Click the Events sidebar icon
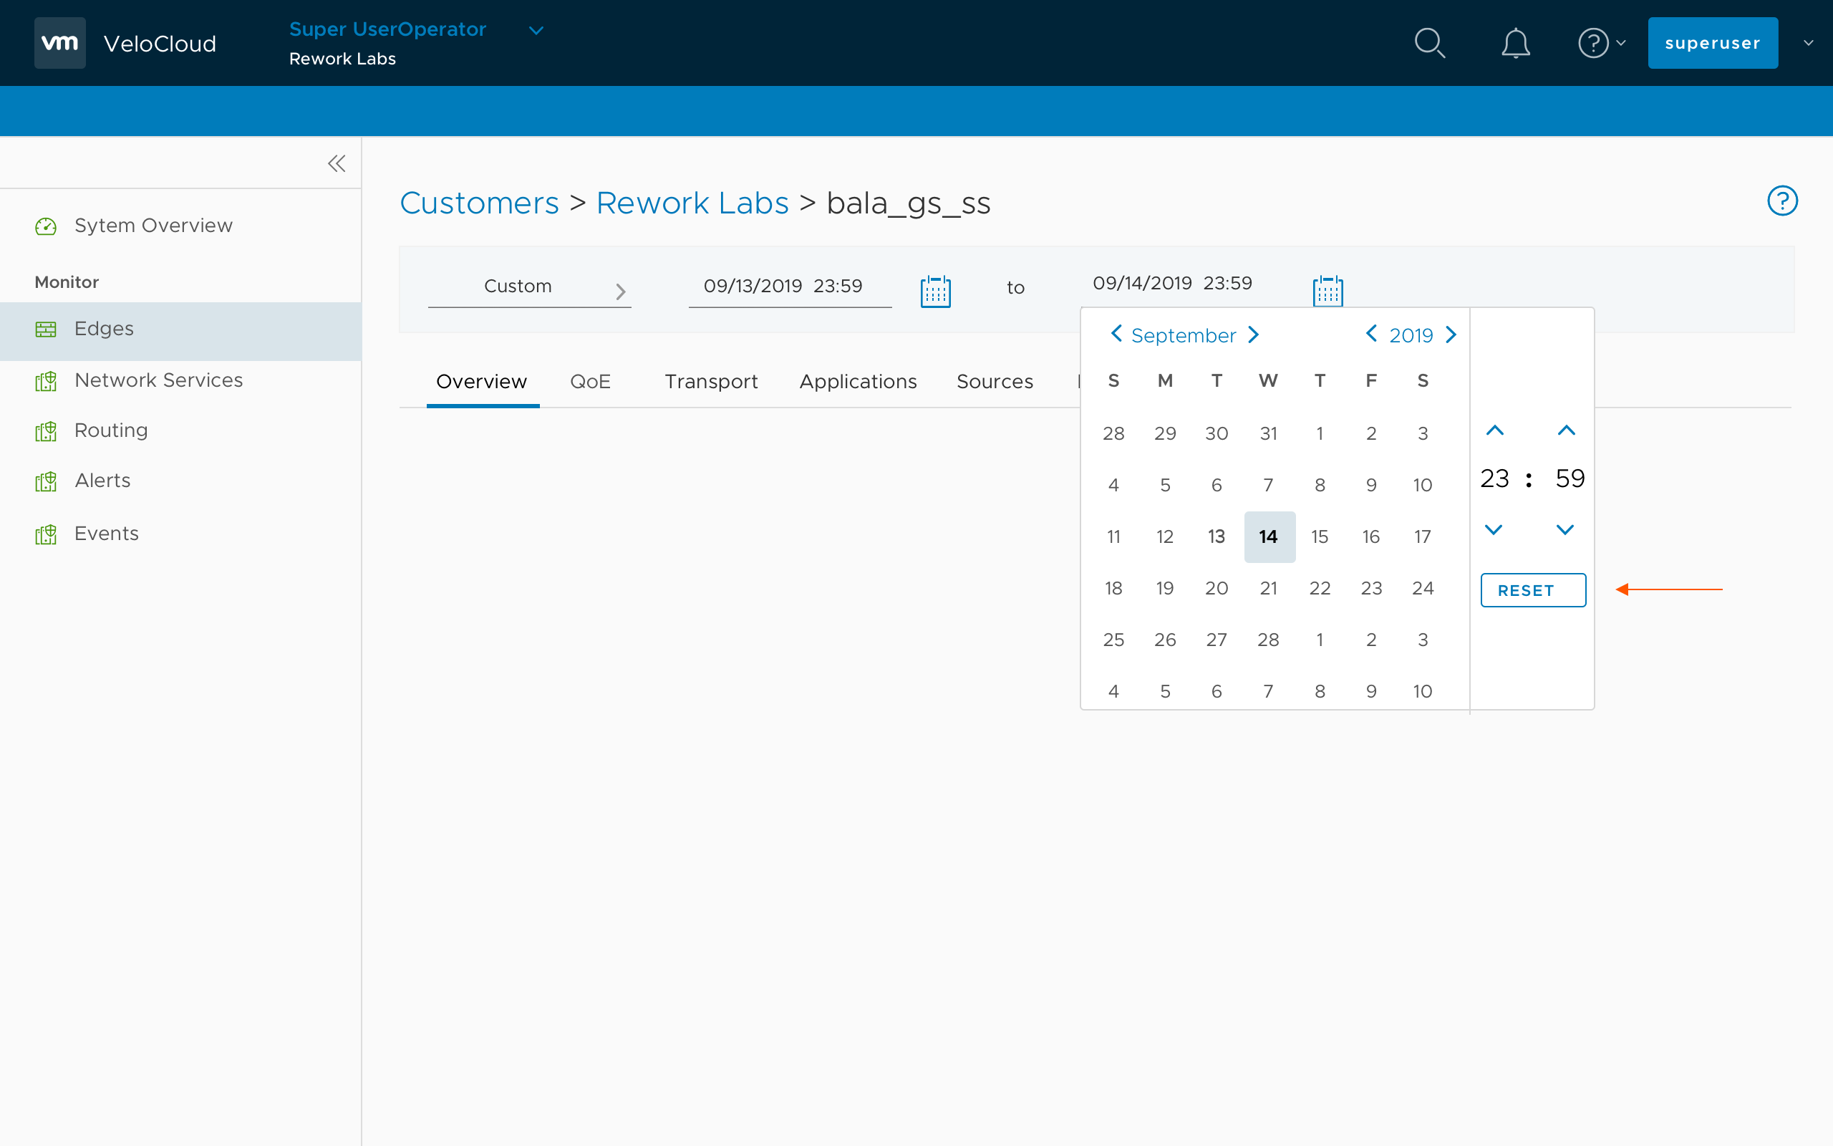This screenshot has height=1146, width=1833. [x=45, y=534]
